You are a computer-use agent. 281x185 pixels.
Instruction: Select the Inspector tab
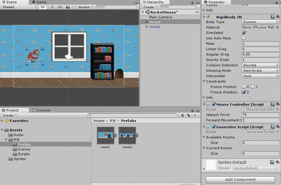pyautogui.click(x=214, y=2)
